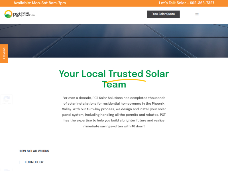
Task: Click the star icon on Reviews tab
Action: pos(4,58)
